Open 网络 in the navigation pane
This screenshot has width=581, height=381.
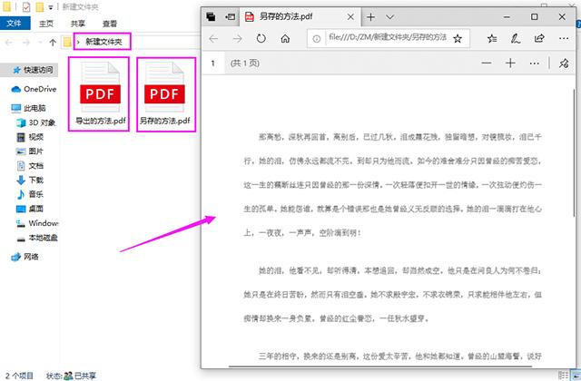(x=25, y=257)
